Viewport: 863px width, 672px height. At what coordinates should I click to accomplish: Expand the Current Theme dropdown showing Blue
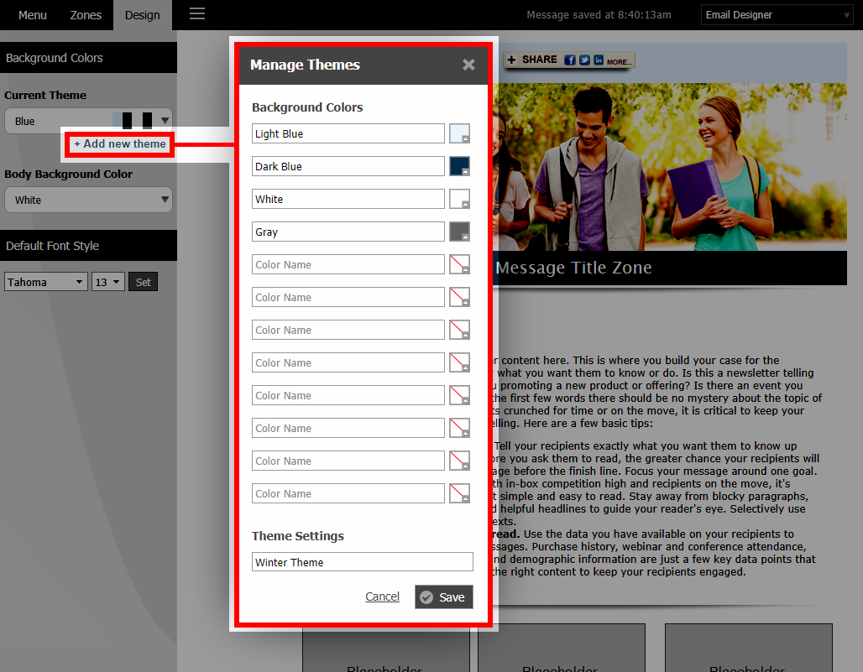point(88,121)
